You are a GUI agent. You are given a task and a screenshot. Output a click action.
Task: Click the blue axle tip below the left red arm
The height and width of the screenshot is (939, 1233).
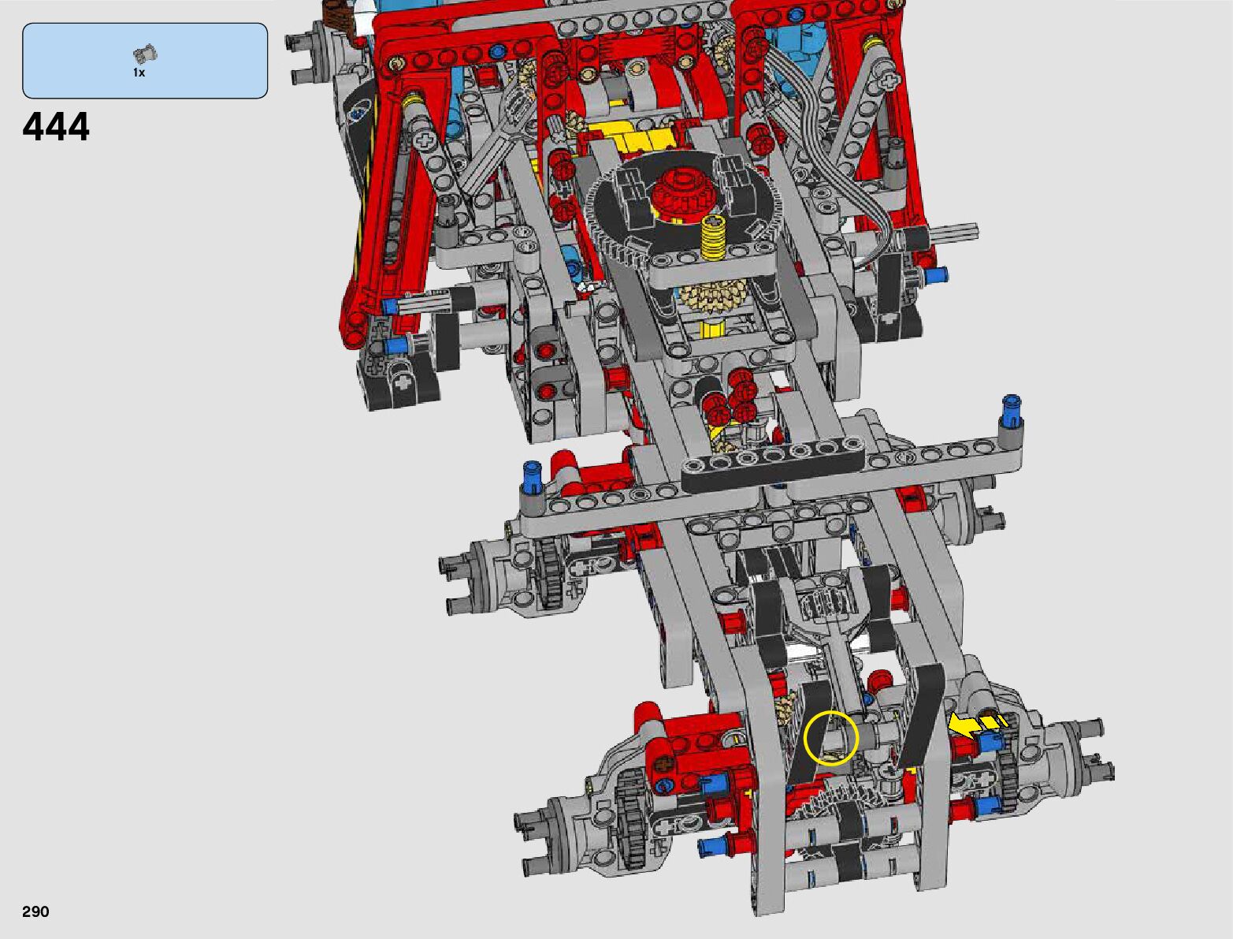391,306
